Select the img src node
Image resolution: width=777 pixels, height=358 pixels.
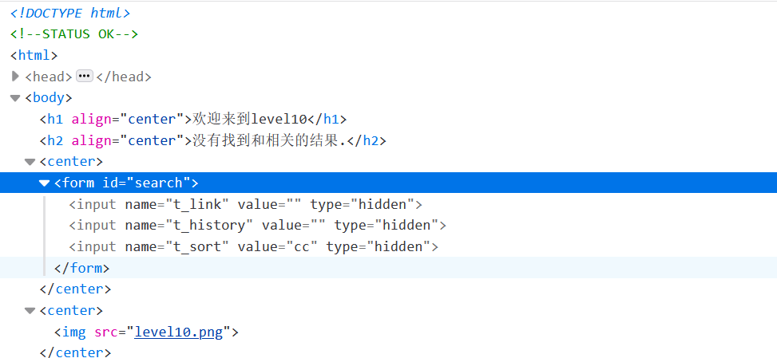(146, 332)
